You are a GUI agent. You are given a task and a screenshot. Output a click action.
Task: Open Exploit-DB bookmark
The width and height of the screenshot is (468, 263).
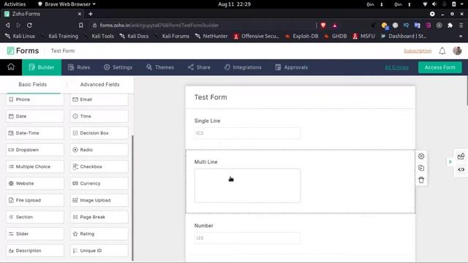302,36
